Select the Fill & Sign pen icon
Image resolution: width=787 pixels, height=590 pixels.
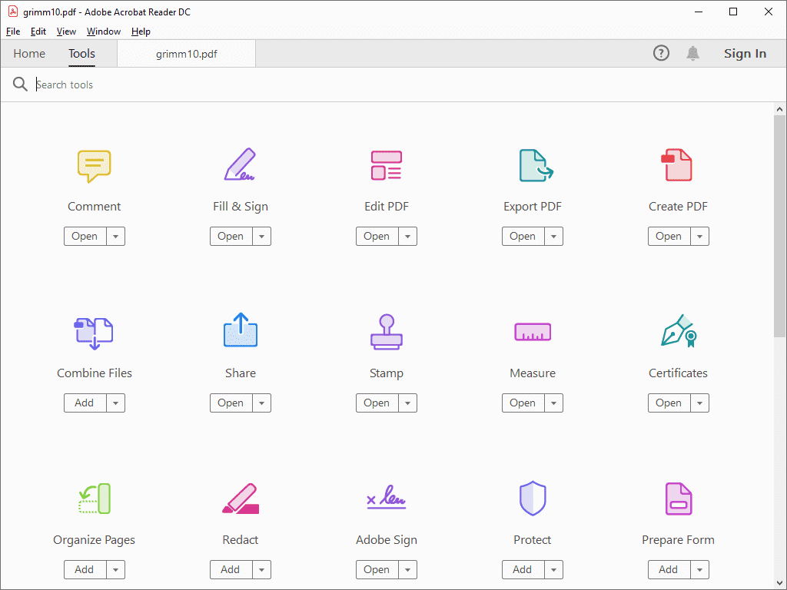240,164
